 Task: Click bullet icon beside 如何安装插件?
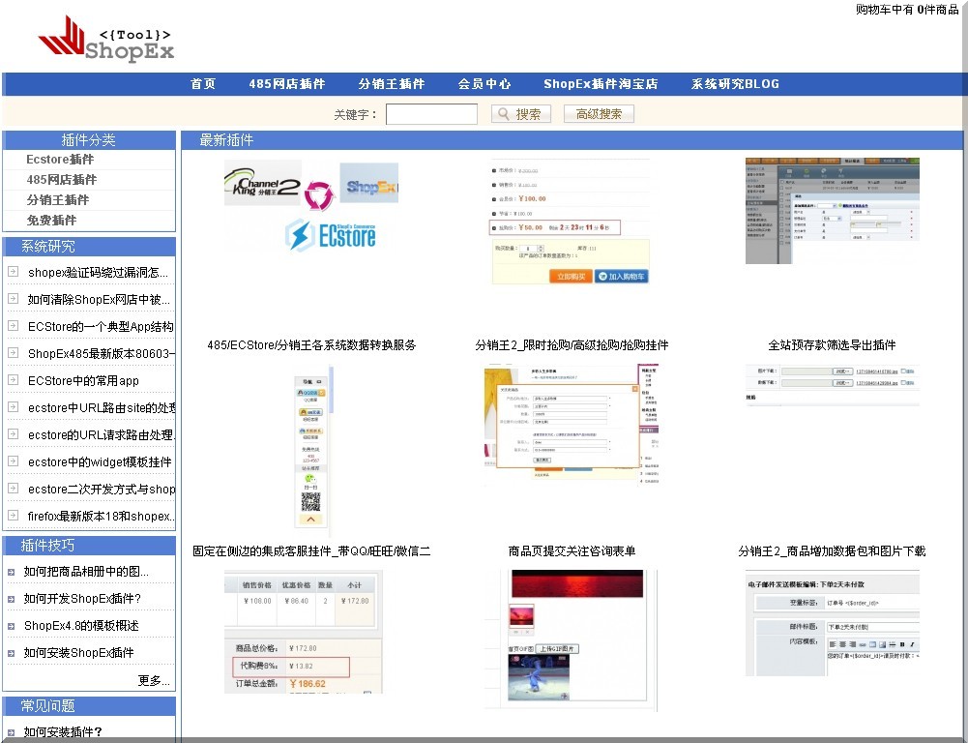click(11, 732)
